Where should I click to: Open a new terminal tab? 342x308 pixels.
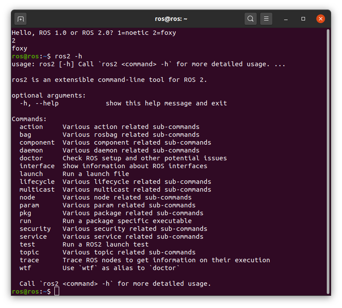click(x=20, y=19)
